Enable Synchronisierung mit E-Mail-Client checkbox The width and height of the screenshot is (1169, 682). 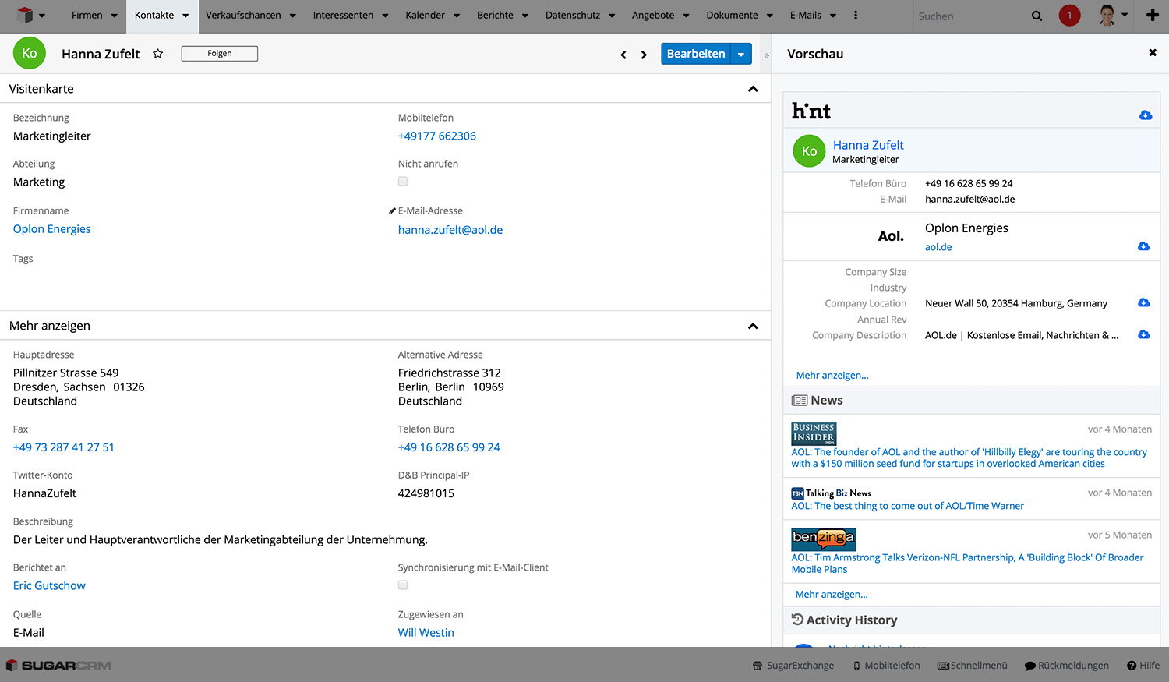tap(403, 585)
